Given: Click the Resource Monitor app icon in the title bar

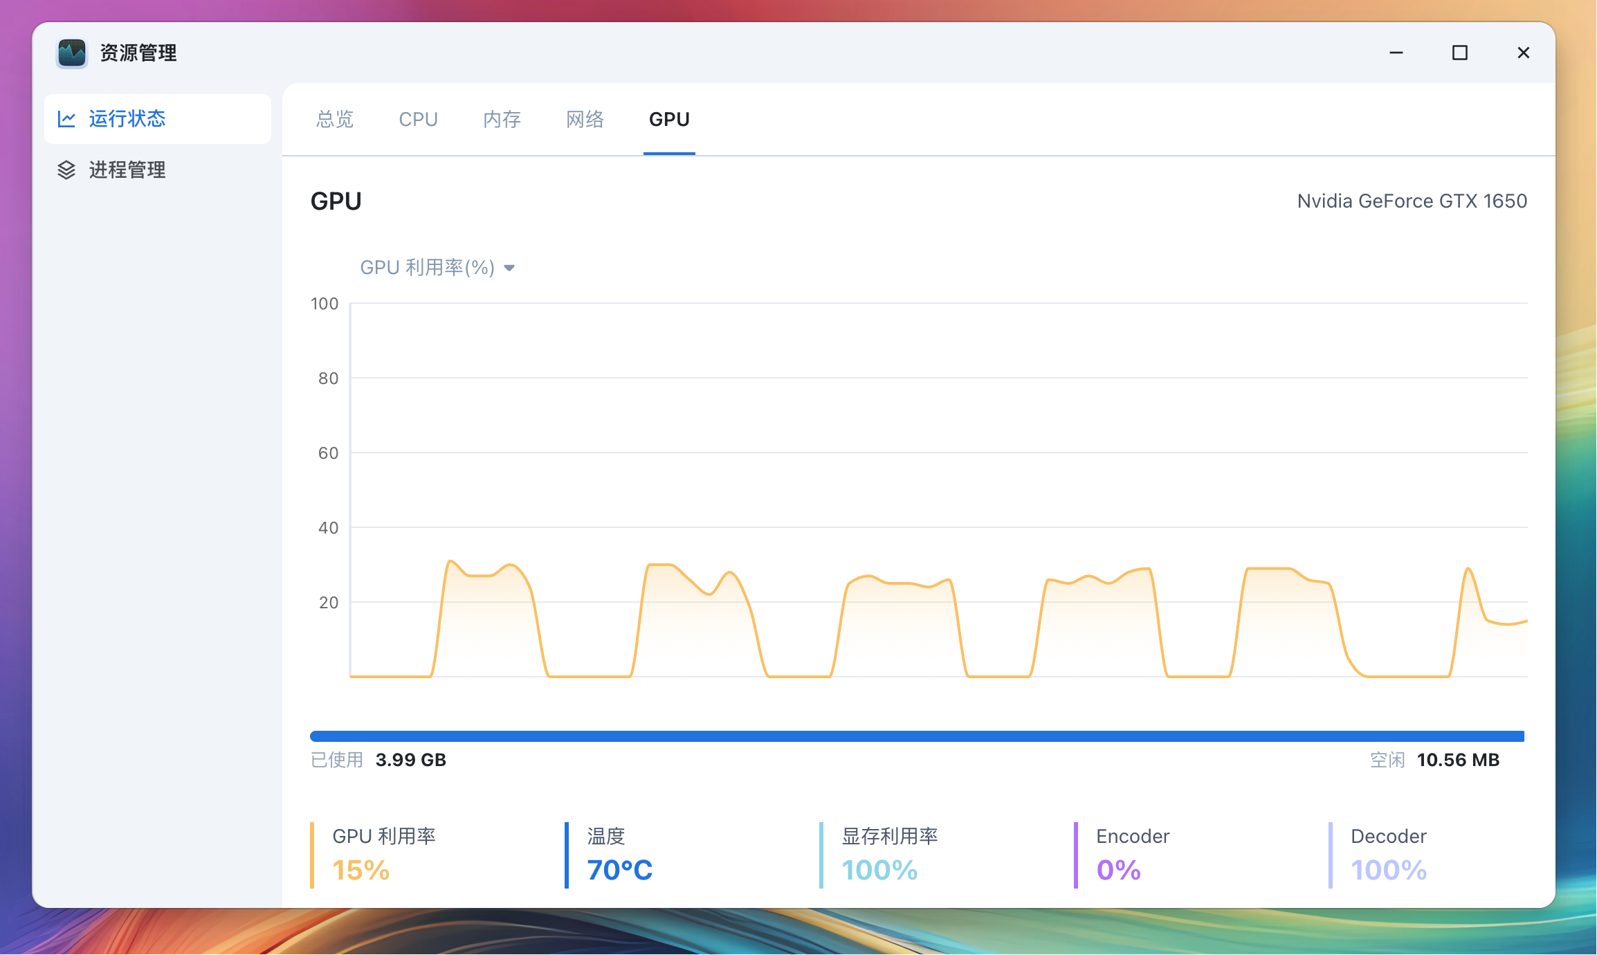Looking at the screenshot, I should [x=72, y=53].
